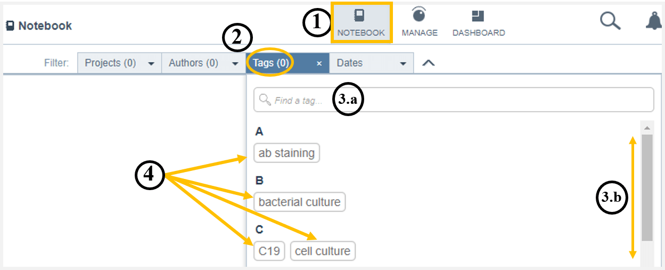Open the Manage section icon

coord(420,14)
